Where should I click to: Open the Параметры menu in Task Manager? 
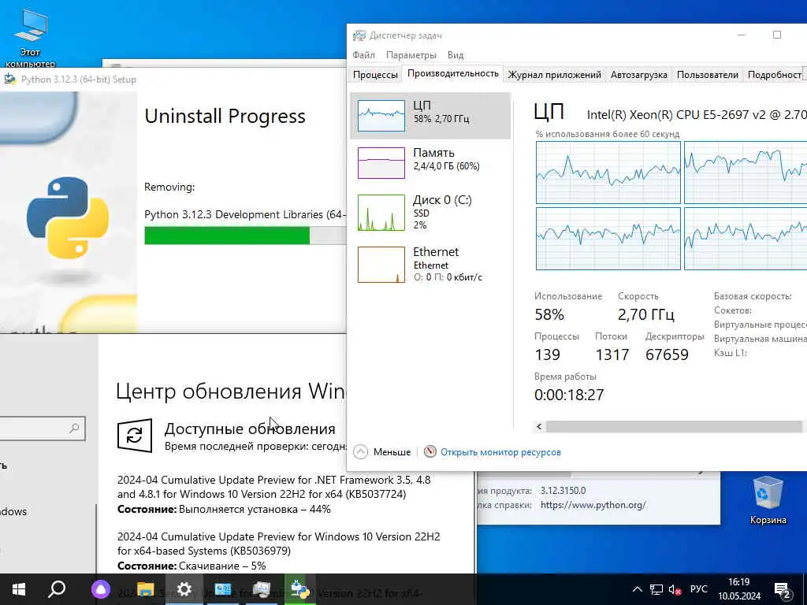click(x=411, y=55)
